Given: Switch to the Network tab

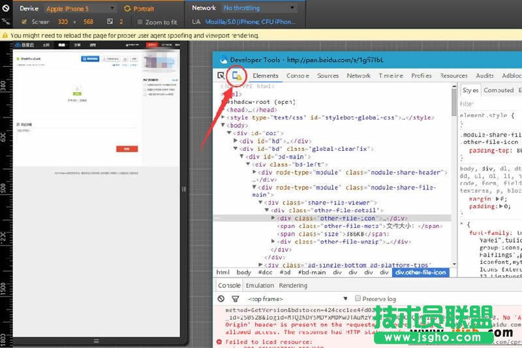Looking at the screenshot, I should (358, 76).
